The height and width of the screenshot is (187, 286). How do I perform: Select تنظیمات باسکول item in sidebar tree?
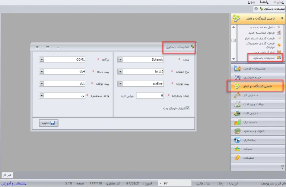(x=264, y=58)
